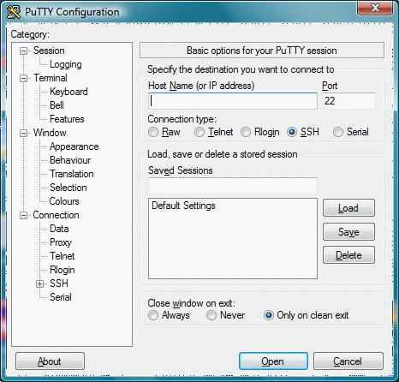Screen dimensions: 399x382
Task: Open Translation settings category
Action: pos(72,174)
